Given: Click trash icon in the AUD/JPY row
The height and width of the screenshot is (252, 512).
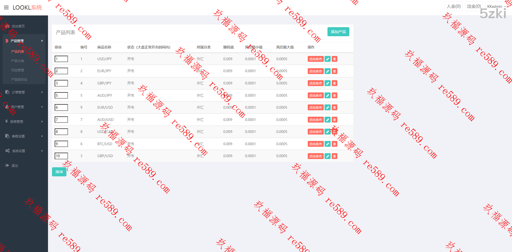Looking at the screenshot, I should pyautogui.click(x=334, y=95).
